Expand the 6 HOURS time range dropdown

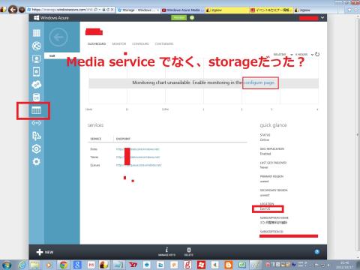[x=304, y=55]
